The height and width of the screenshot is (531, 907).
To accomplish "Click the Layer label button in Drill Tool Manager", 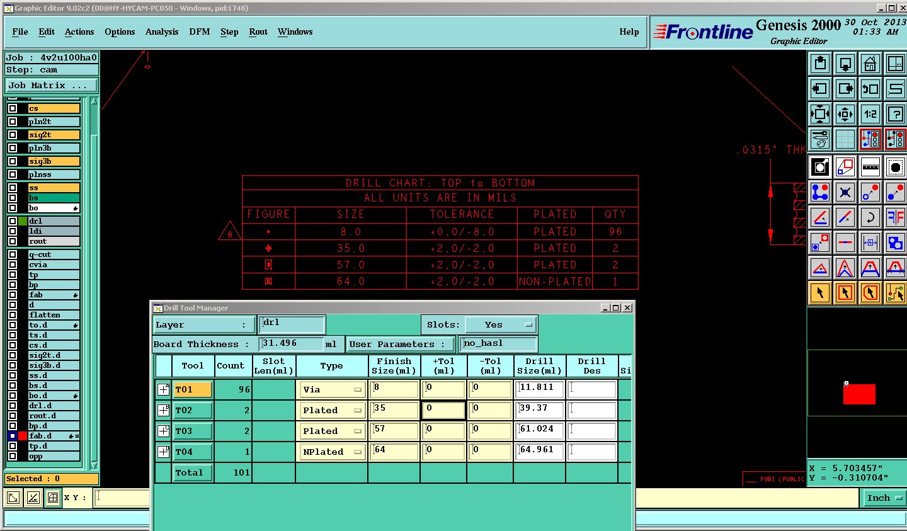I will [x=204, y=325].
